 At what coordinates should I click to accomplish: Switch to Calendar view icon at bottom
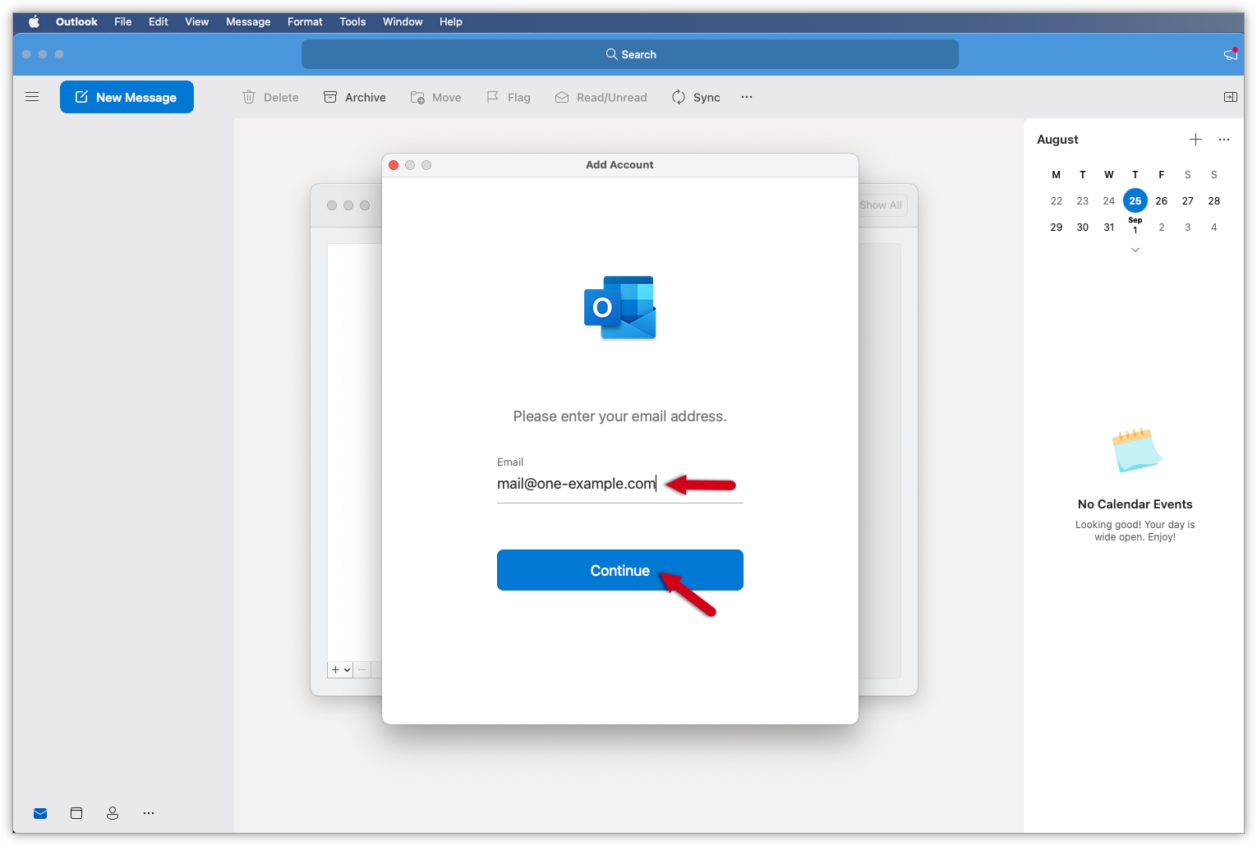76,813
